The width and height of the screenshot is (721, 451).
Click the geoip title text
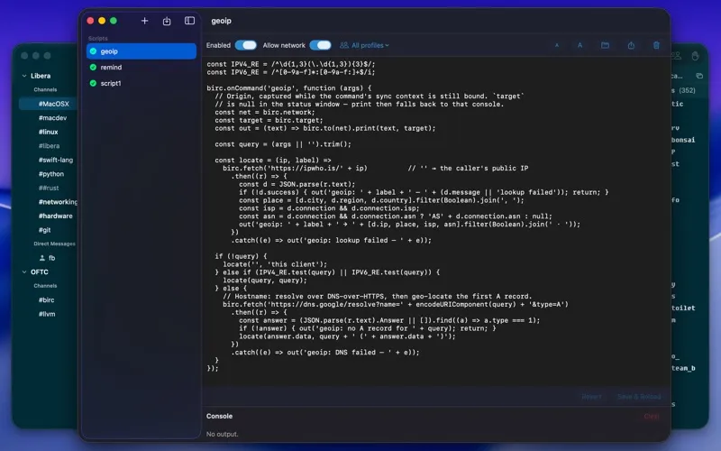coord(221,21)
